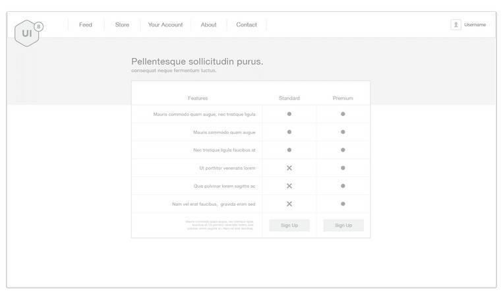Click the user avatar icon

pyautogui.click(x=456, y=24)
